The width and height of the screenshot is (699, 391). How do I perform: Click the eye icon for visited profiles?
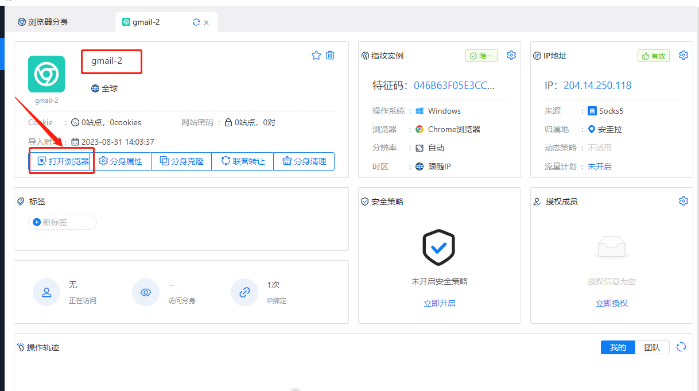click(x=146, y=292)
